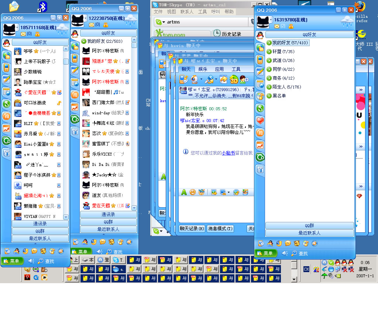
Task: Open the mail envelope icon in right QQ window
Action: point(277,26)
